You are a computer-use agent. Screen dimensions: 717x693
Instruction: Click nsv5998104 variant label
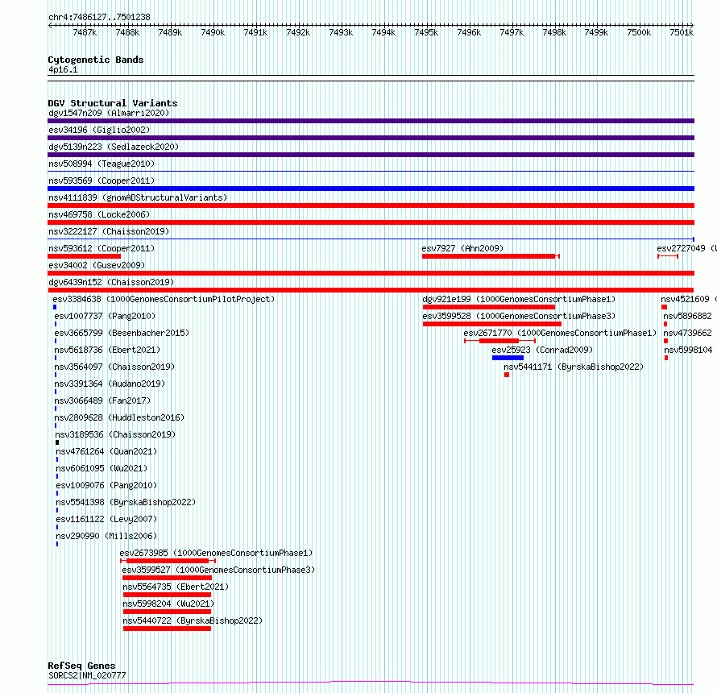[x=688, y=350]
